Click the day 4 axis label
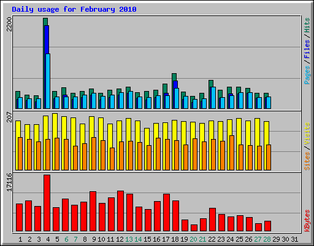The image size is (314, 246). pos(48,239)
